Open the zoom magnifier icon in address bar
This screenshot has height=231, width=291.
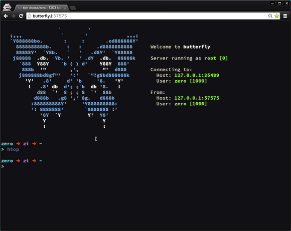[x=270, y=16]
